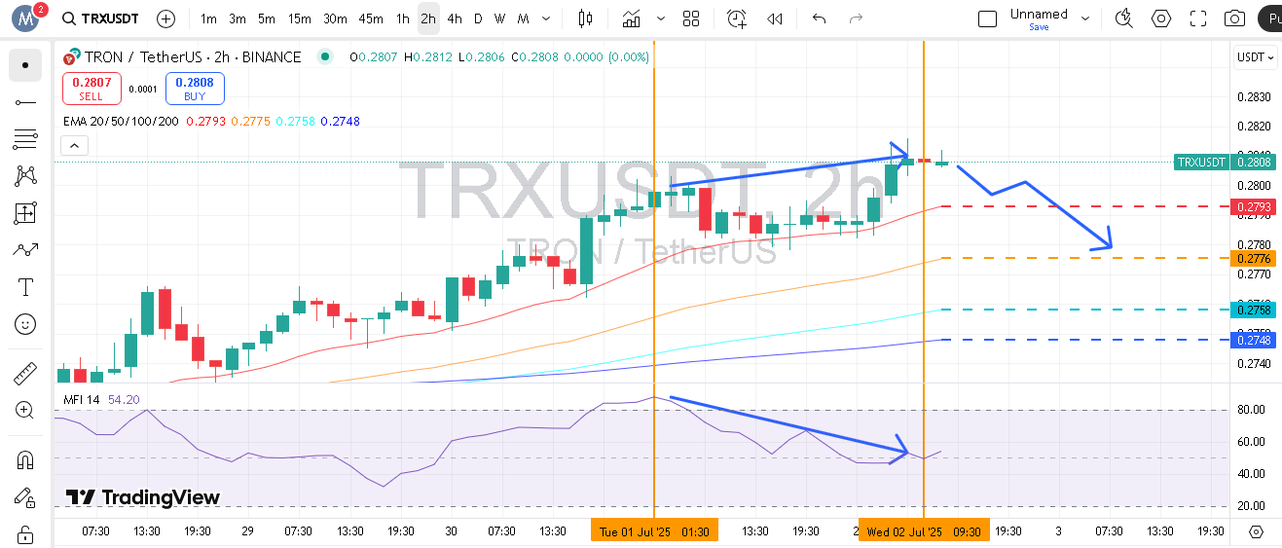Open the chart layout setup selector

[987, 18]
